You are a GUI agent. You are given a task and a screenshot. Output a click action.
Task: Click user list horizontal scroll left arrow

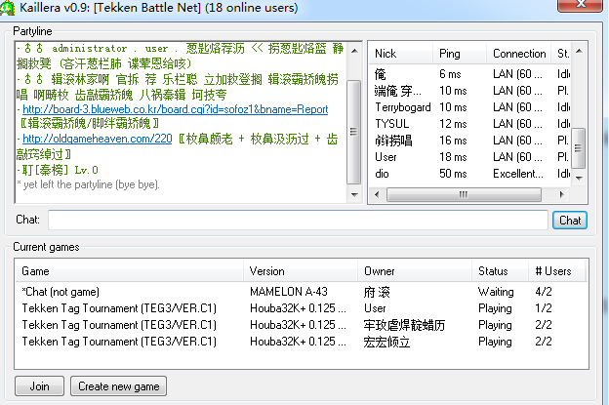(x=377, y=194)
